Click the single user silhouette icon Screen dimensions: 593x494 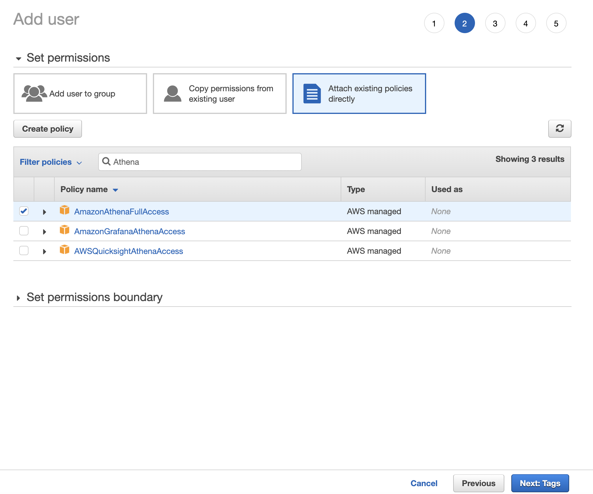(x=172, y=94)
